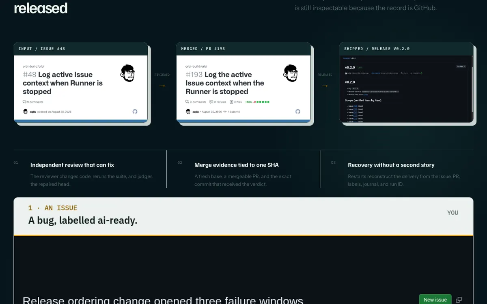Click the 'INPUT / ISSUE #48' header label
Viewport: 487px width, 304px height.
click(x=42, y=49)
